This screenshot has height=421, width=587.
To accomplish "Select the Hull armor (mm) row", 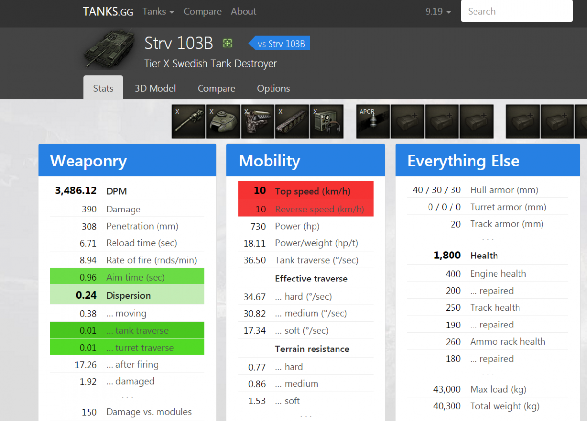I will coord(488,190).
